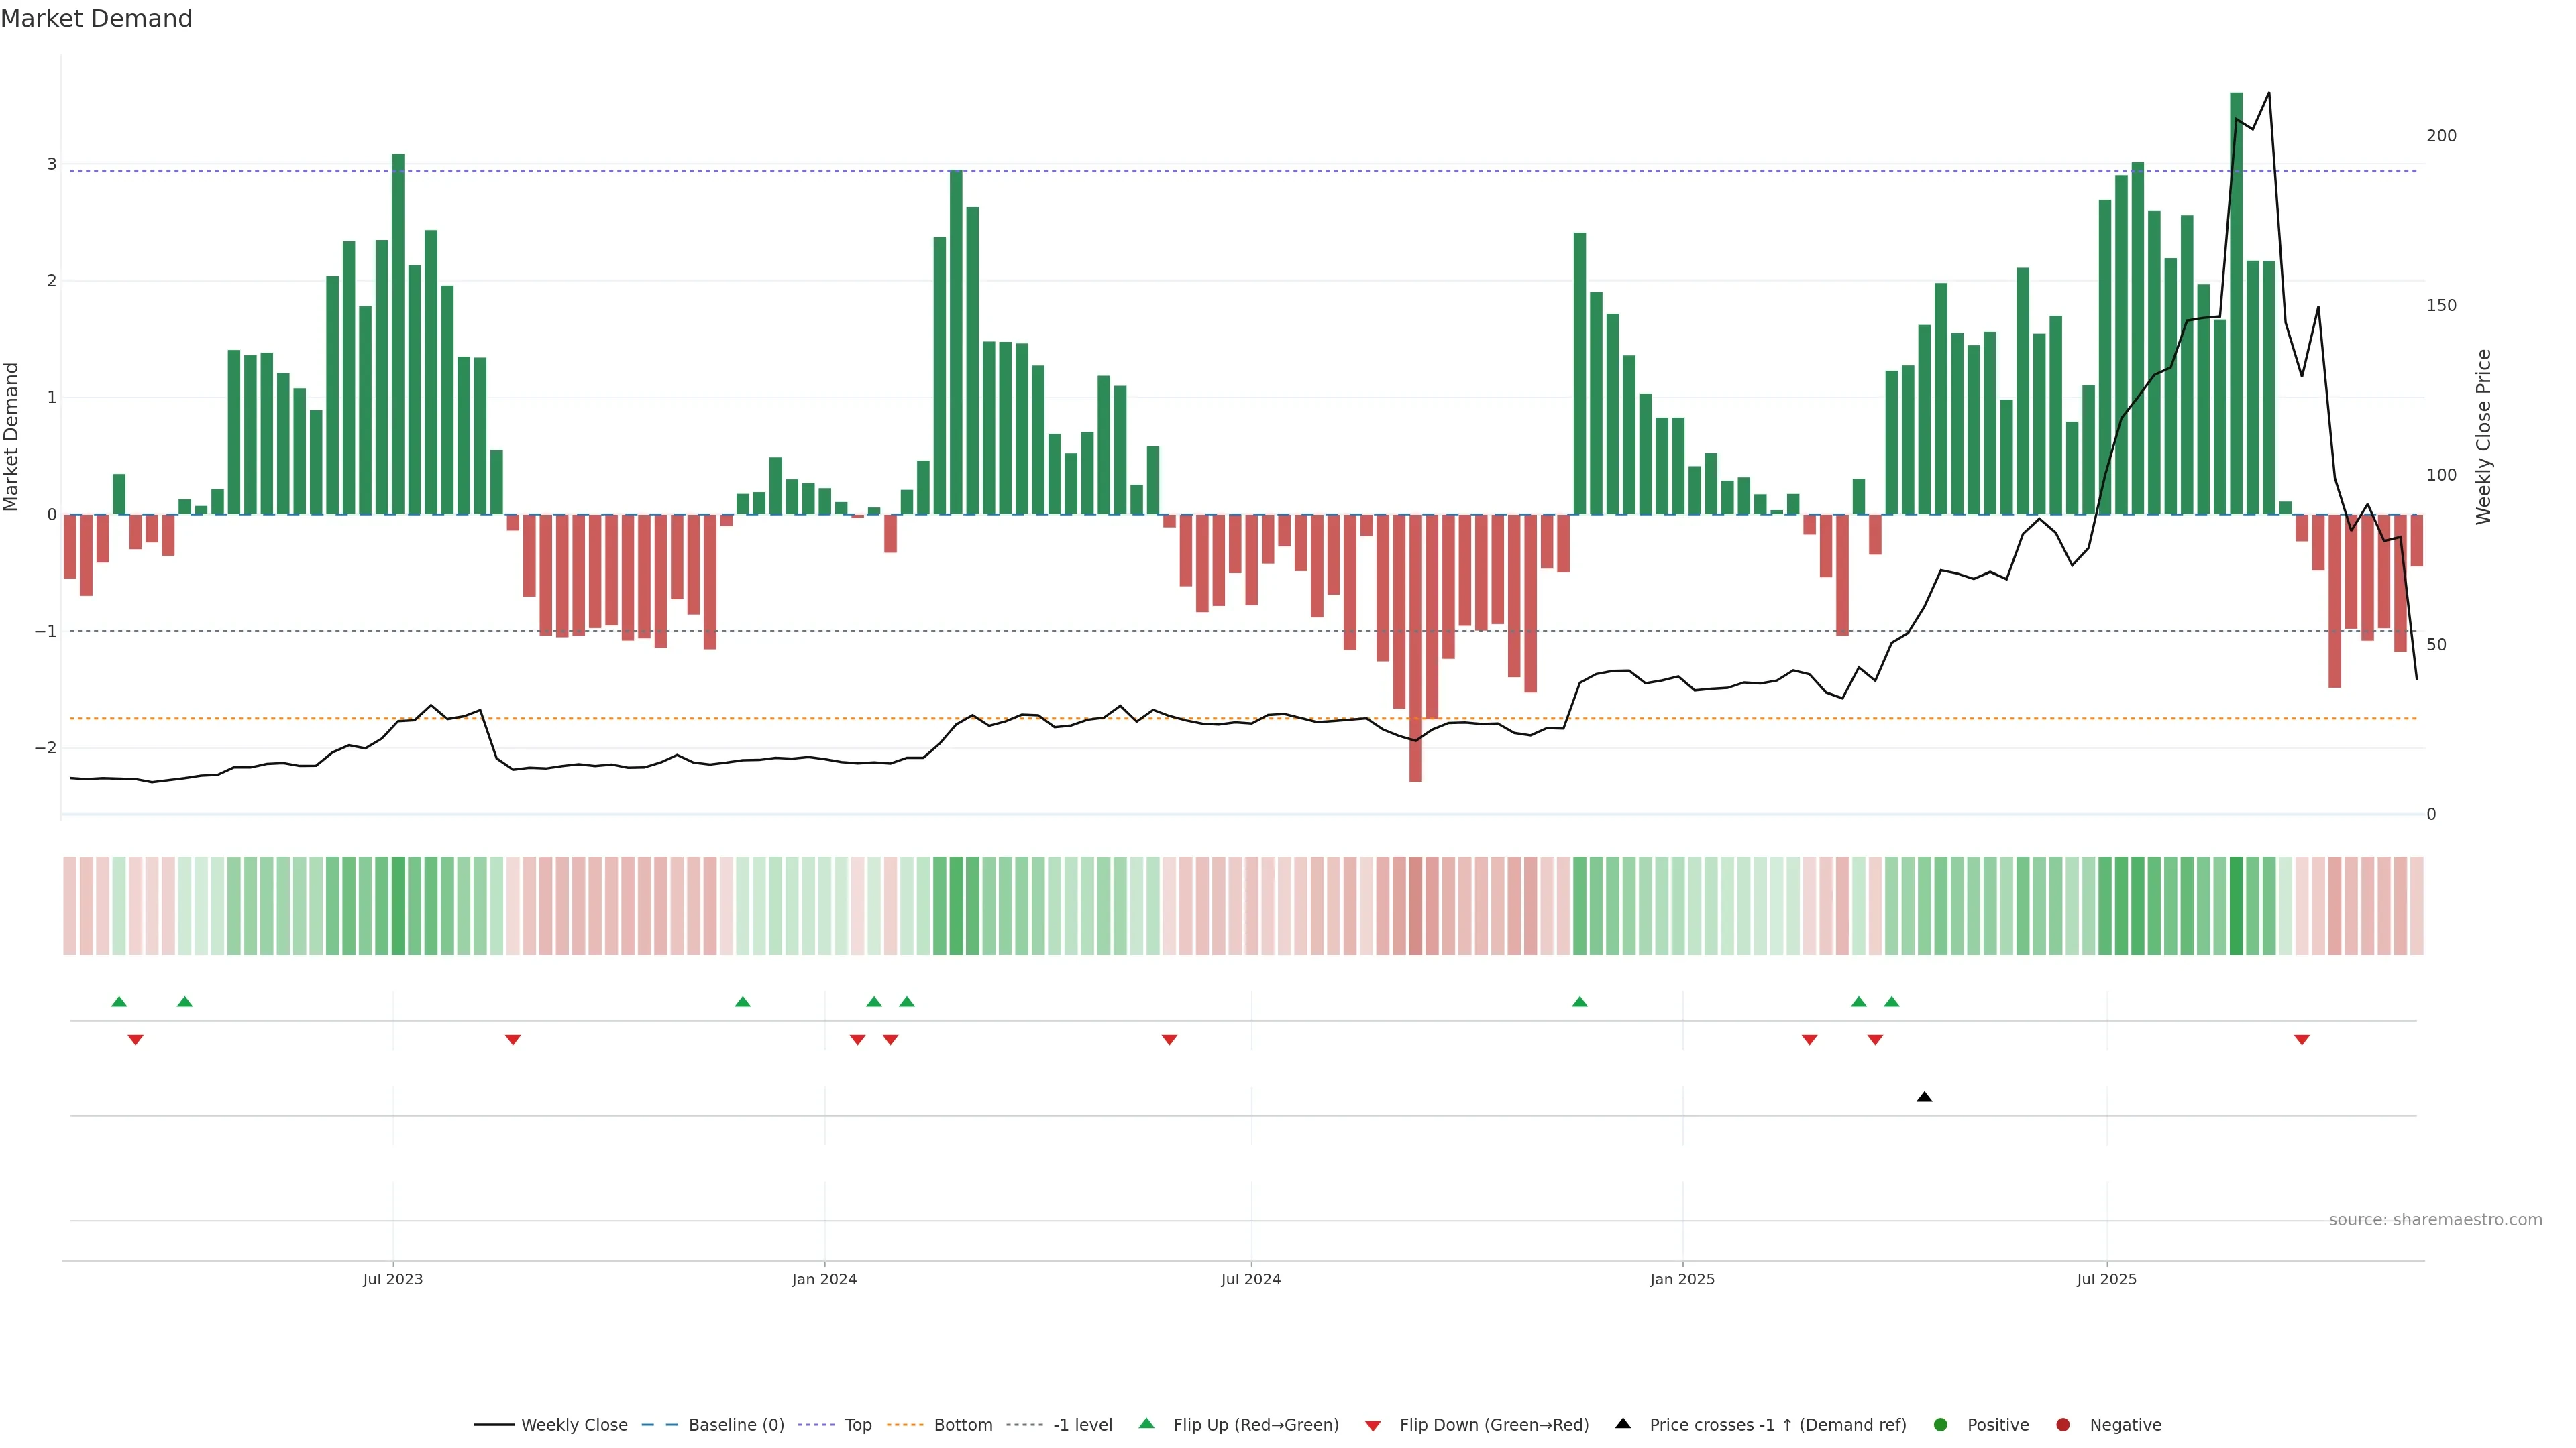The height and width of the screenshot is (1448, 2576).
Task: Click the red flip-down marker just before Jul 2024
Action: pos(1169,1040)
